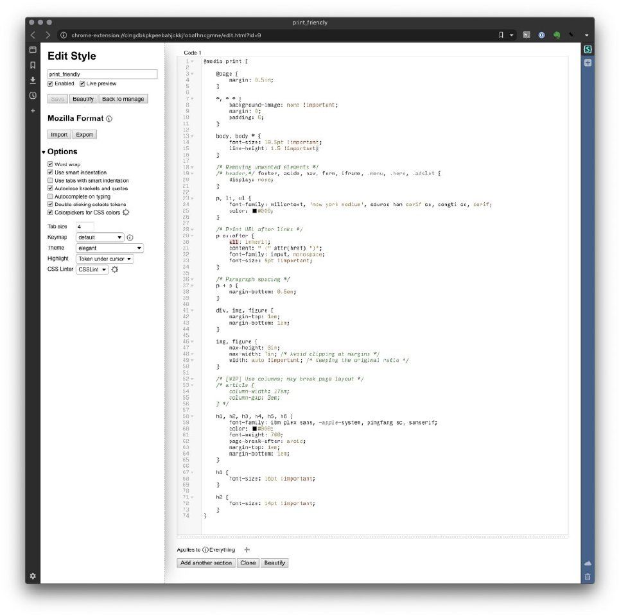Click the gear icon next to CSSLint
619x616 pixels.
pos(115,270)
